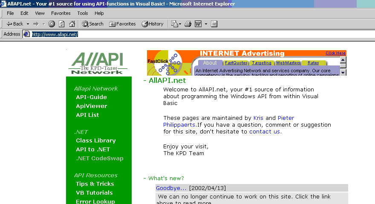Click the Back arrow button
Image resolution: width=375 pixels, height=204 pixels.
click(14, 24)
